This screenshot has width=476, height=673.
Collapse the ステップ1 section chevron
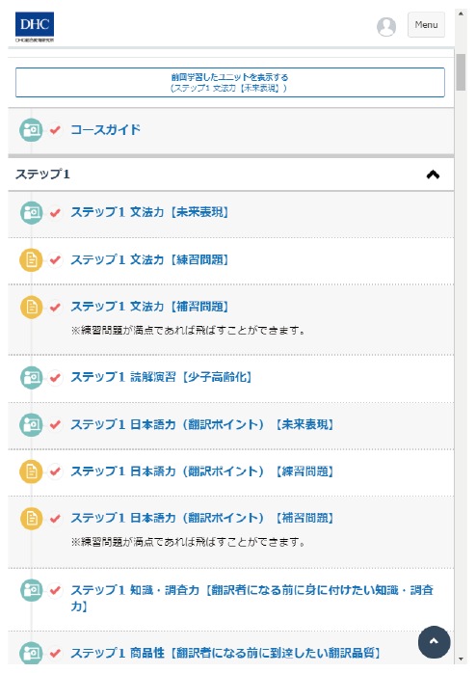tap(433, 175)
